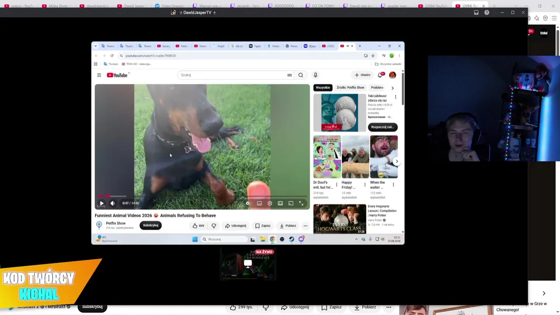Open the apps grid in bookmarks bar
The image size is (560, 315).
point(95,64)
